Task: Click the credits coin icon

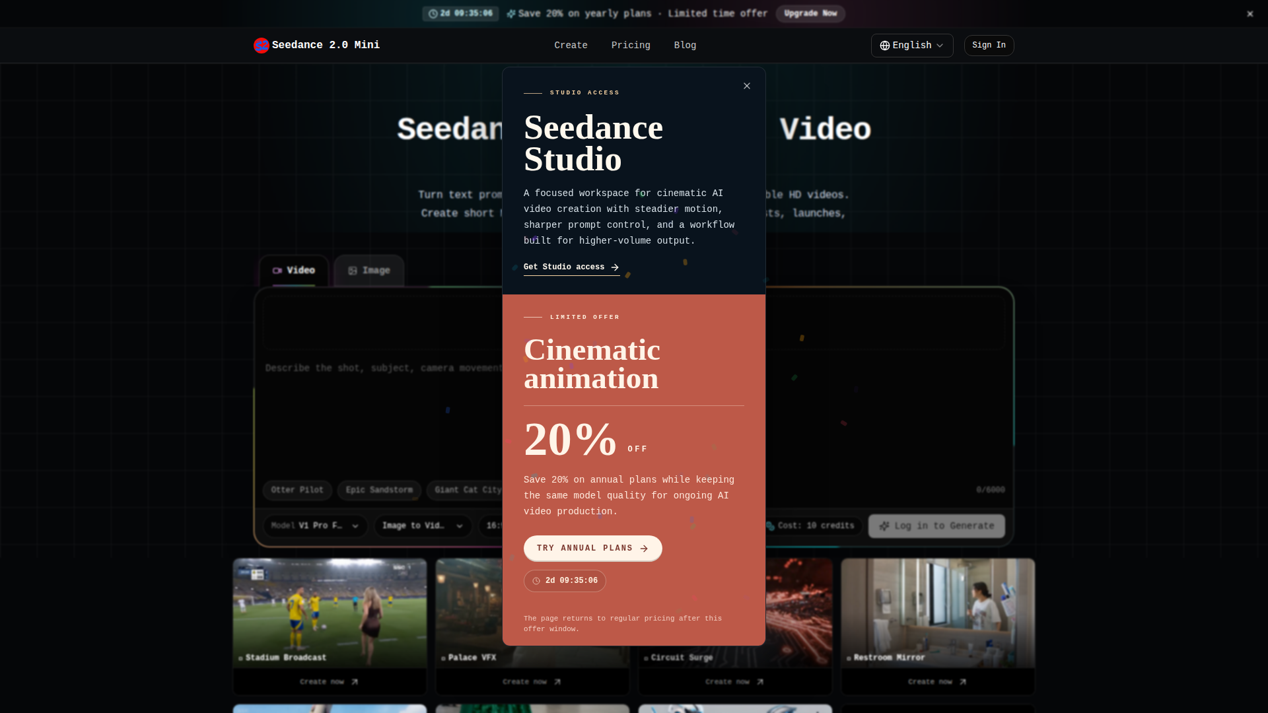Action: 770,526
